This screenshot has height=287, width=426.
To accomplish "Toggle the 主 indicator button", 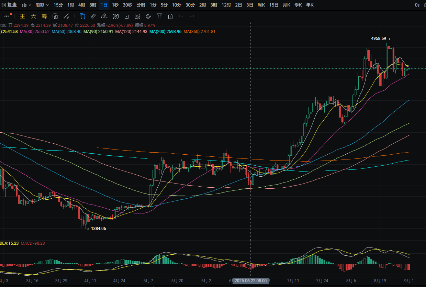I will coord(22,16).
